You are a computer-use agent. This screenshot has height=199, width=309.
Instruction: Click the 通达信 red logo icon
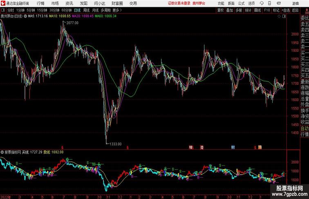tap(3, 3)
